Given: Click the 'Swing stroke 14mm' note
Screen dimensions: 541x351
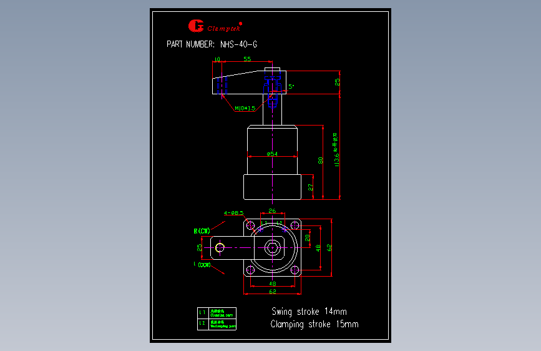Looking at the screenshot, I should coord(309,312).
